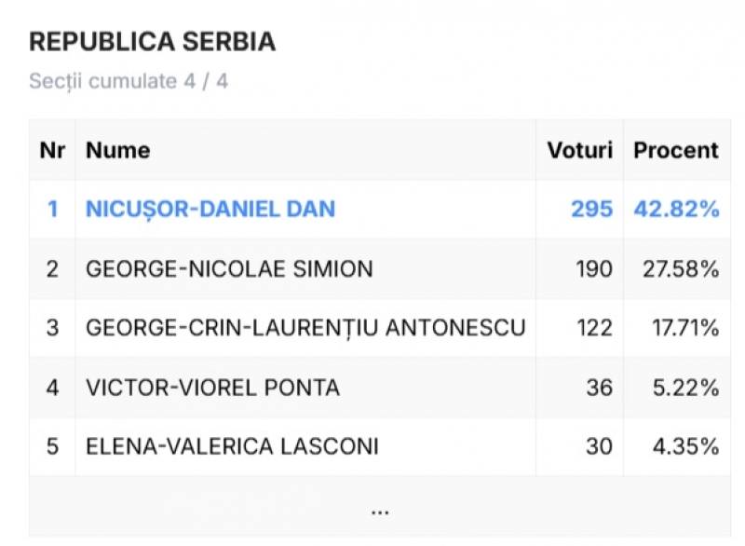The width and height of the screenshot is (745, 546).
Task: Click the Nume column header
Action: [118, 150]
